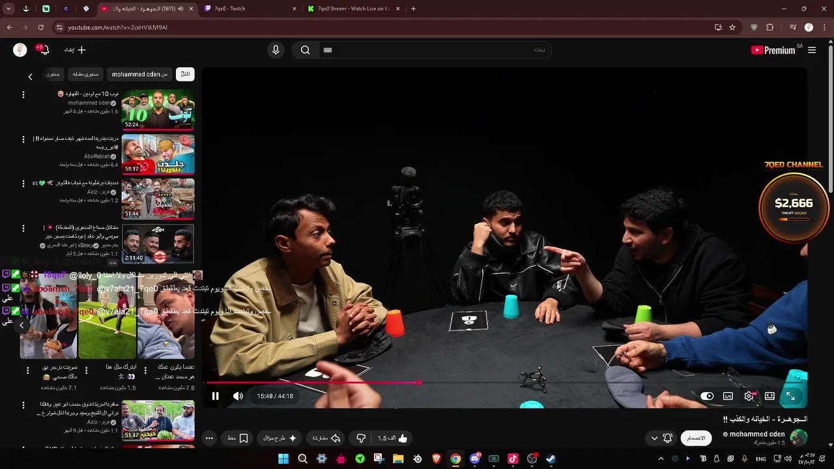The image size is (834, 469).
Task: Switch ENG input language indicator
Action: click(760, 459)
